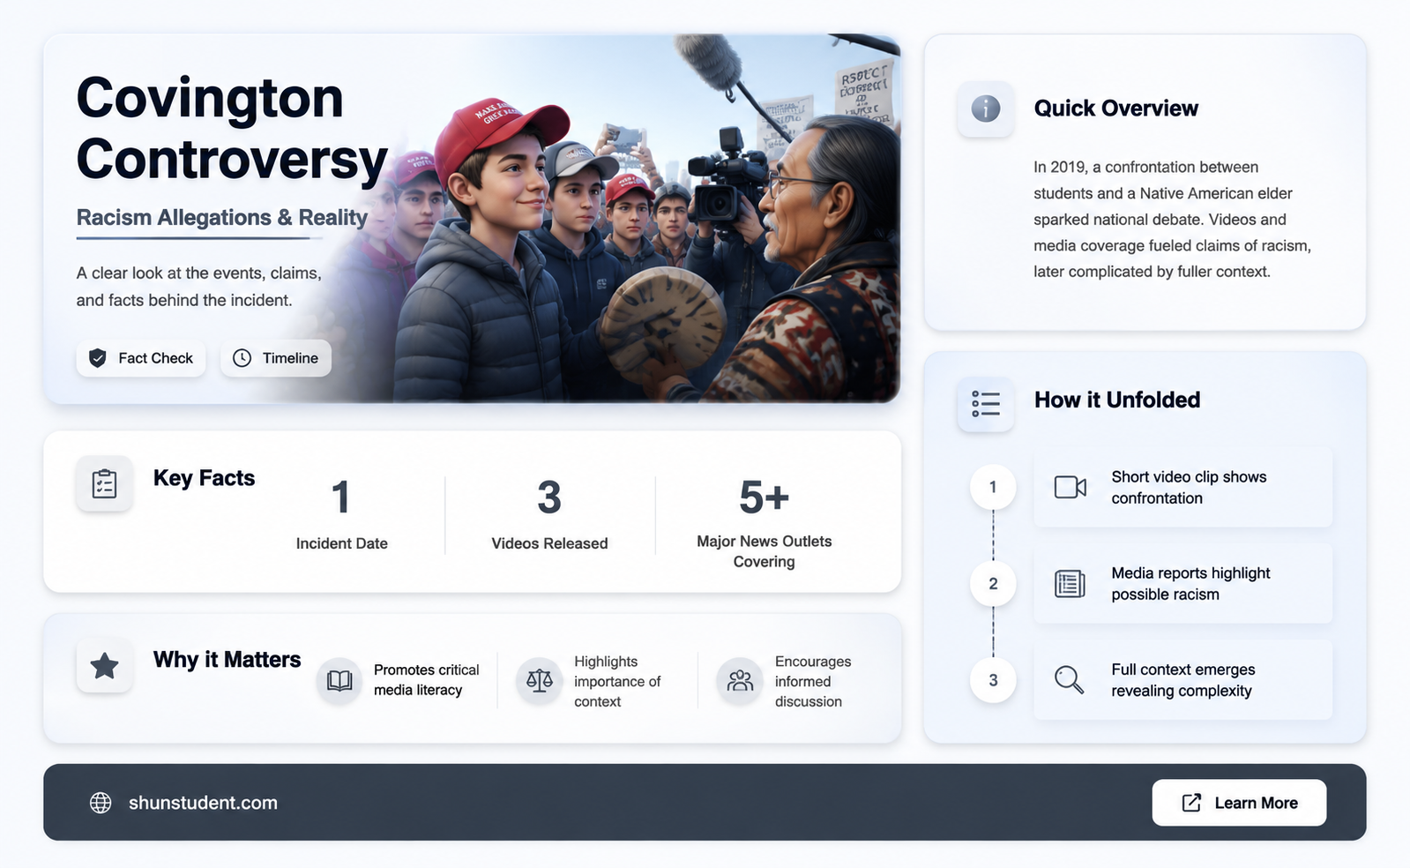
Task: Click the people group icon for discussion
Action: 740,680
